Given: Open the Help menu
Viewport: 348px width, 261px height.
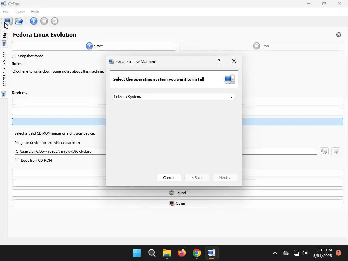Looking at the screenshot, I should click(x=35, y=11).
